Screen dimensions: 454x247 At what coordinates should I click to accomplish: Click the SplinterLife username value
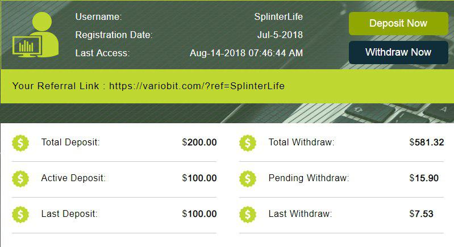[x=278, y=17]
